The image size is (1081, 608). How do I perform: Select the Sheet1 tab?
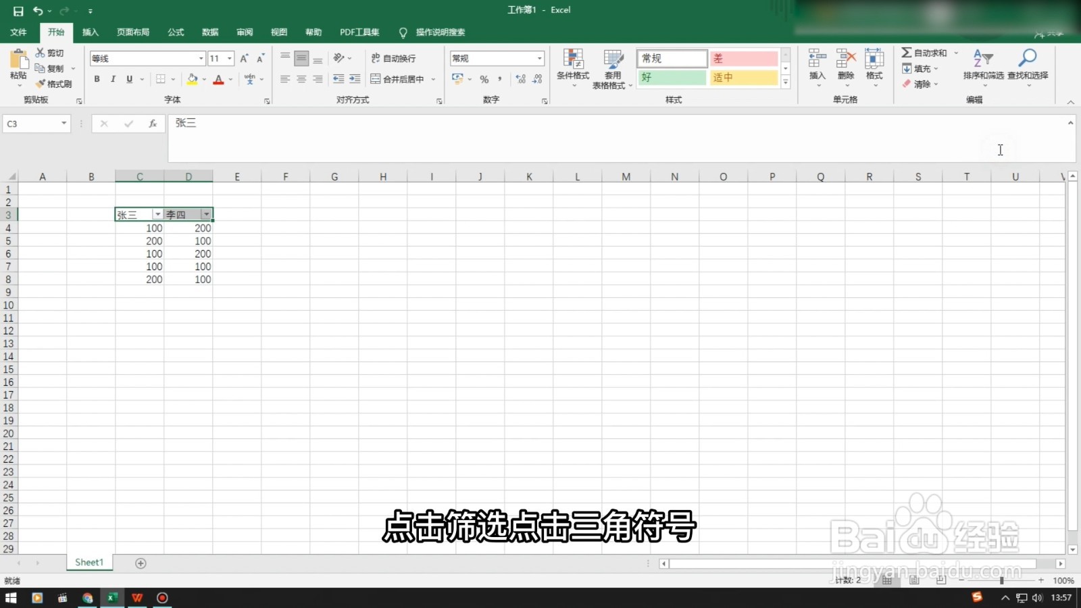tap(89, 563)
